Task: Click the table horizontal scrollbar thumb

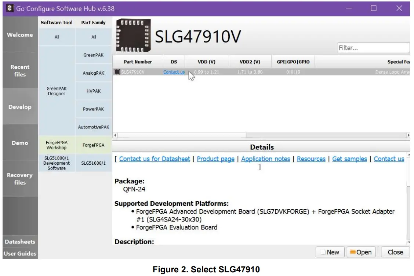Action: point(182,135)
